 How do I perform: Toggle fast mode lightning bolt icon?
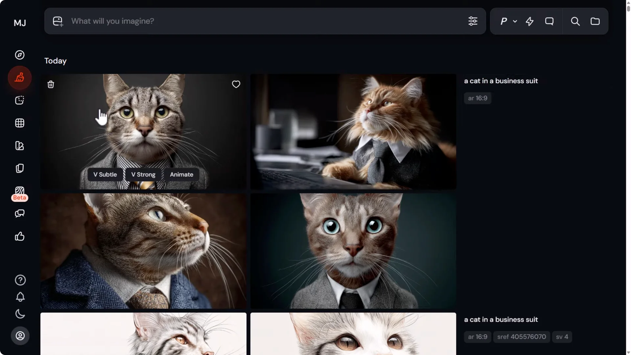(529, 21)
